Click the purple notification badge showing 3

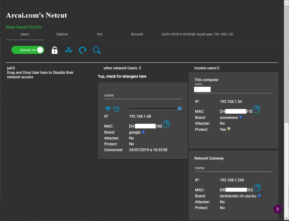pyautogui.click(x=277, y=209)
